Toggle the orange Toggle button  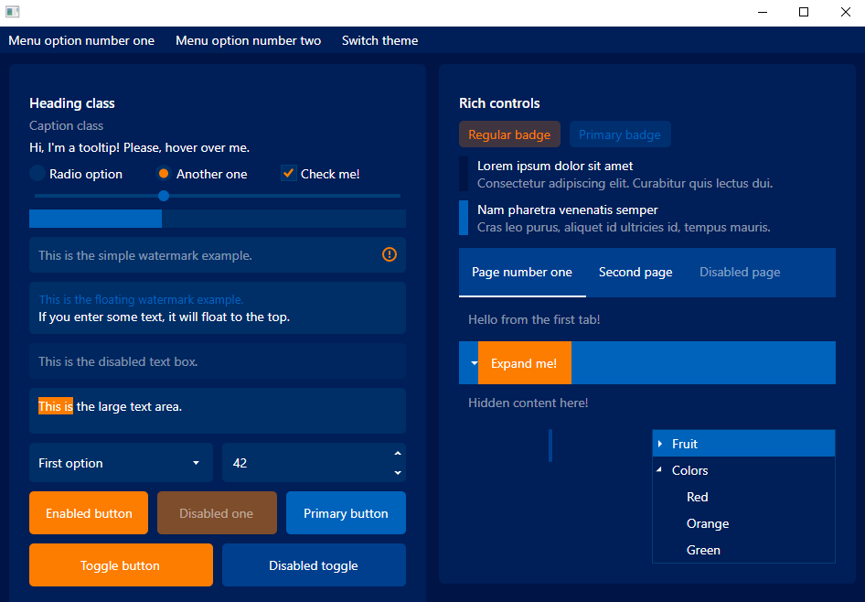click(121, 565)
